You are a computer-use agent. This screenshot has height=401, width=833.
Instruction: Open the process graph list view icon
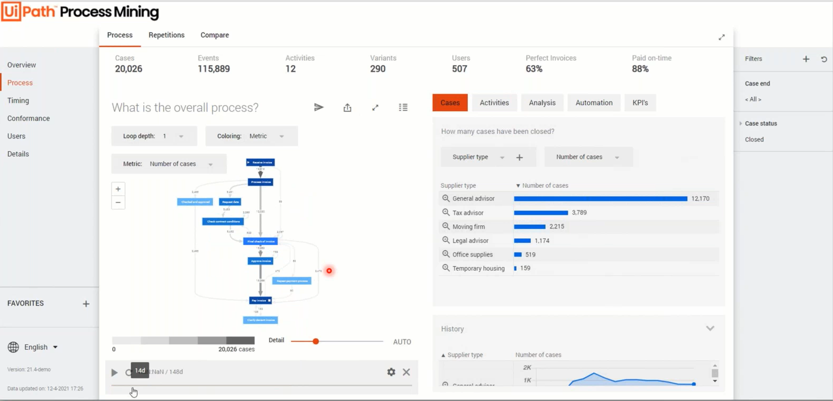click(403, 107)
